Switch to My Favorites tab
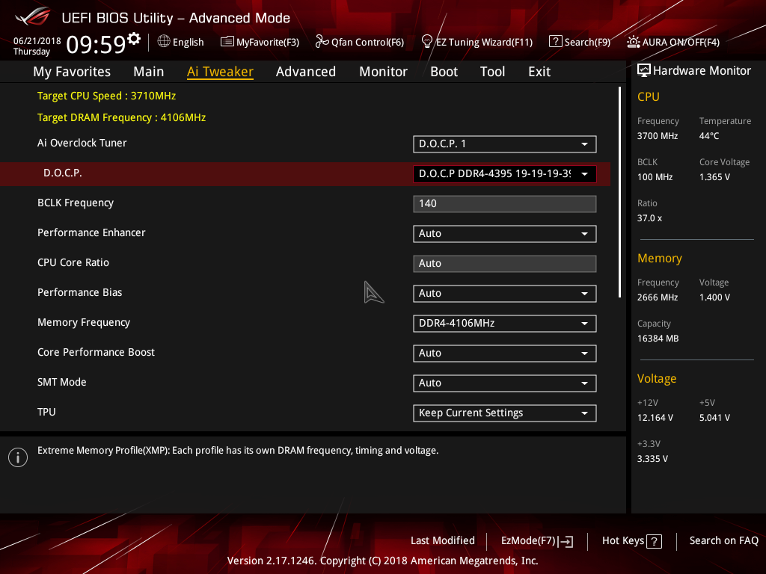The height and width of the screenshot is (574, 766). coord(72,72)
